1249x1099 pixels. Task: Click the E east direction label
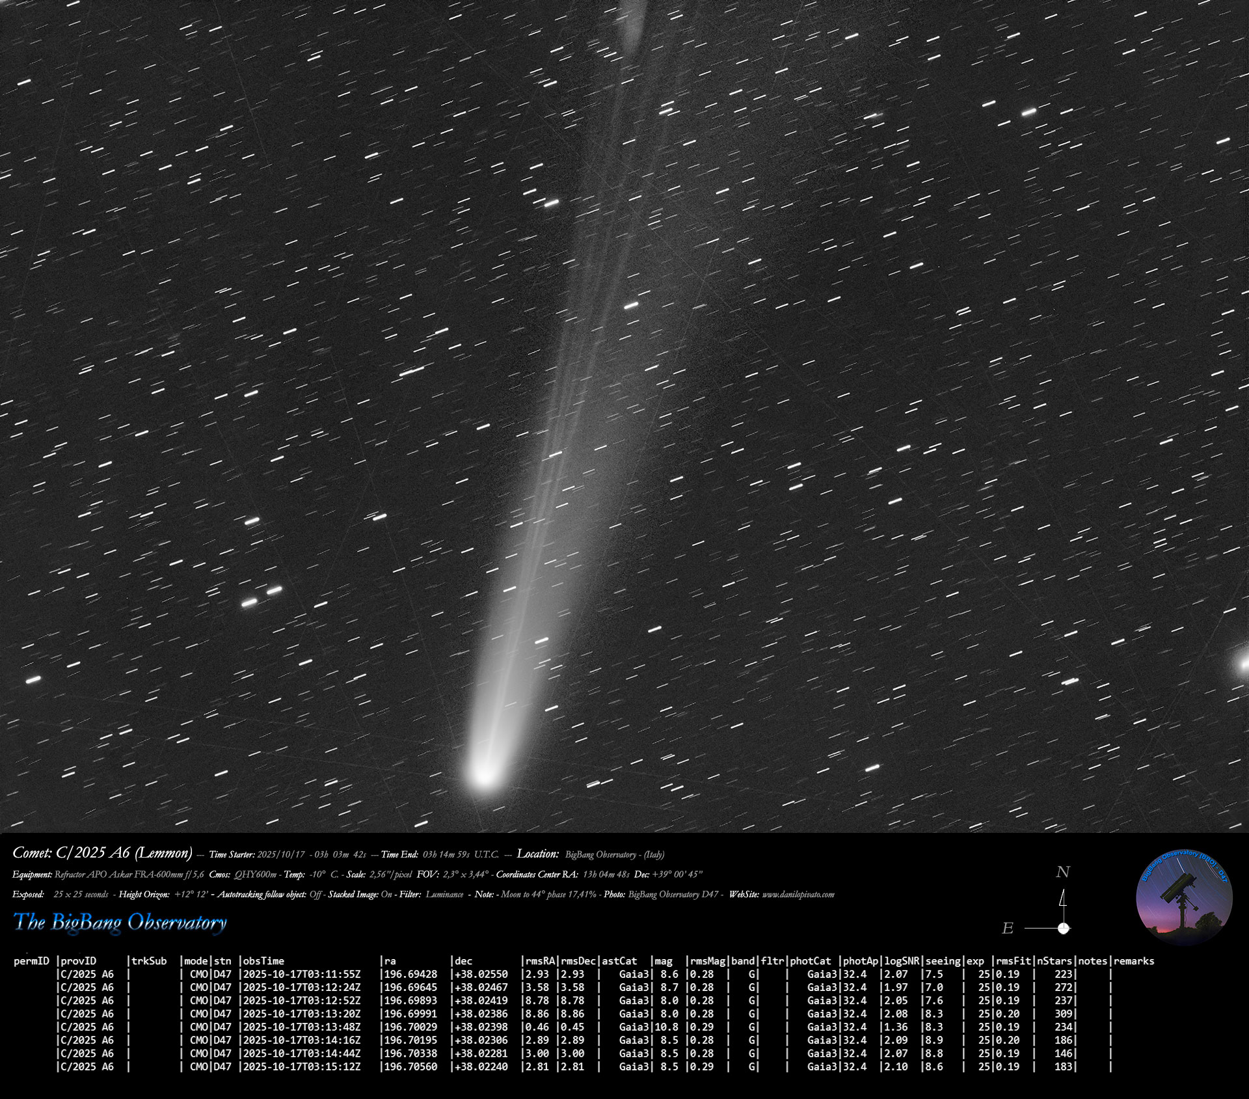(1007, 929)
